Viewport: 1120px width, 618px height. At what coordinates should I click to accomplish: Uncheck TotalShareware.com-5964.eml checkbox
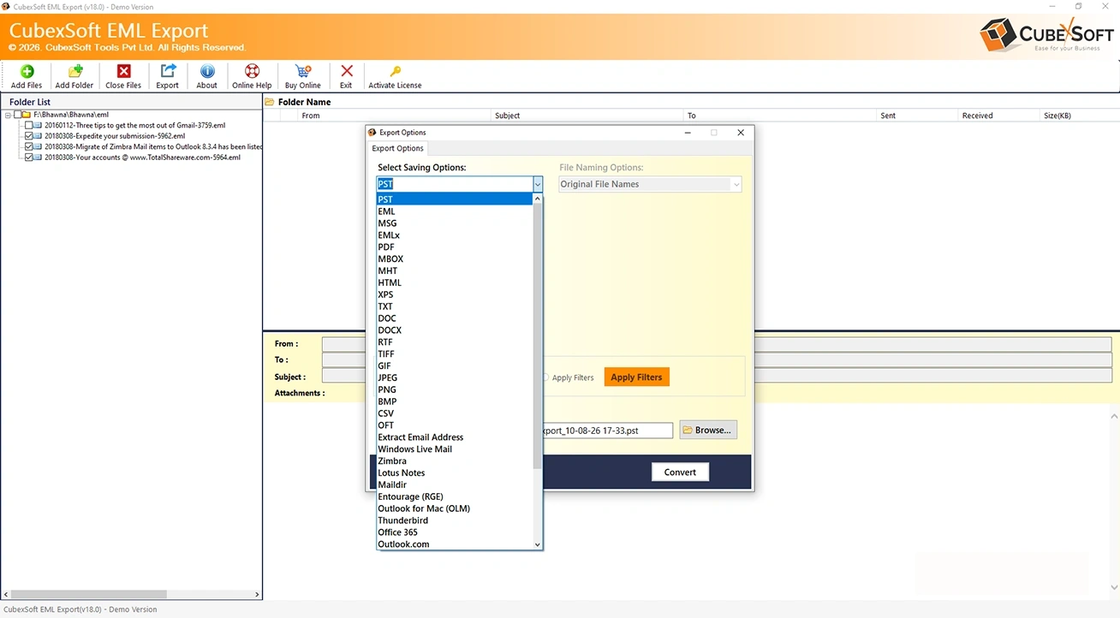point(29,157)
